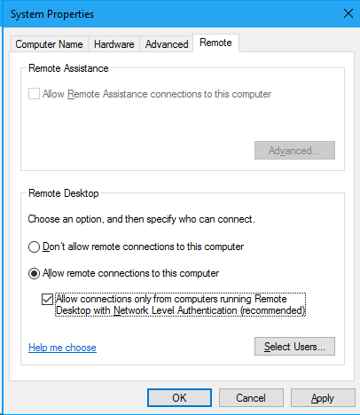Close the System Properties dialog
The width and height of the screenshot is (360, 415).
(x=348, y=13)
